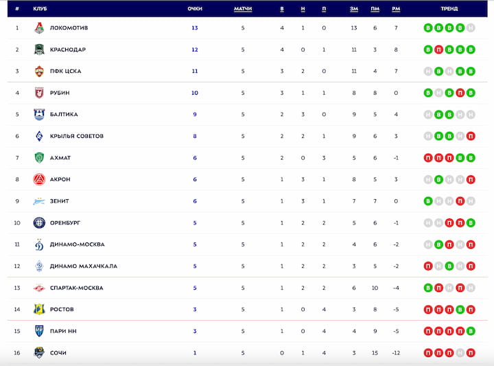
Task: Click the Пари НН club crest
Action: point(39,331)
